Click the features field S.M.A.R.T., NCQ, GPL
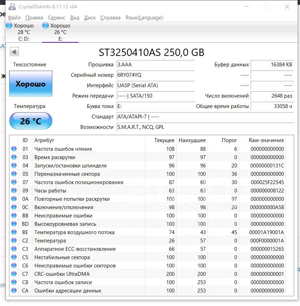 [205, 127]
